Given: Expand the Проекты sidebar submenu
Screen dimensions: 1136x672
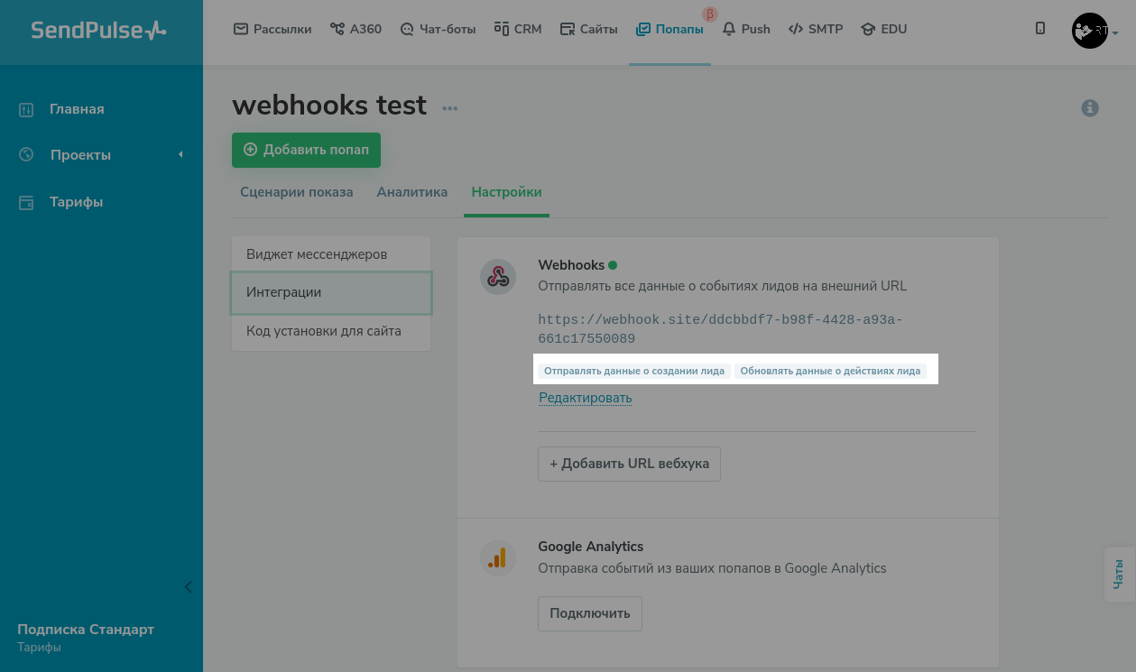Looking at the screenshot, I should 180,155.
